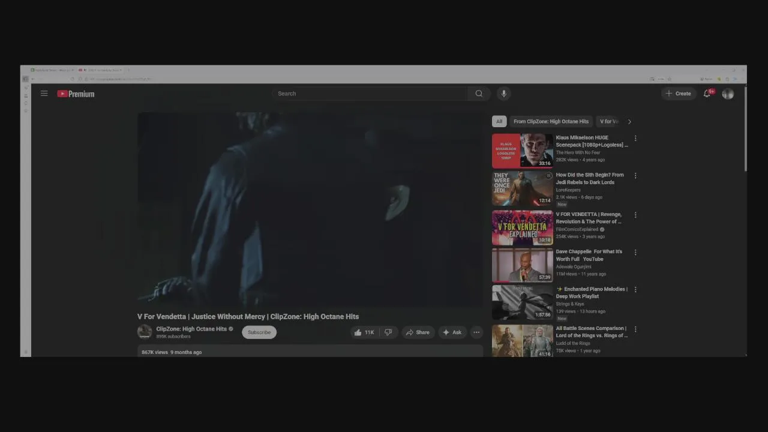Viewport: 768px width, 432px height.
Task: Click title All Battle Scenes Comparison
Action: coord(592,332)
